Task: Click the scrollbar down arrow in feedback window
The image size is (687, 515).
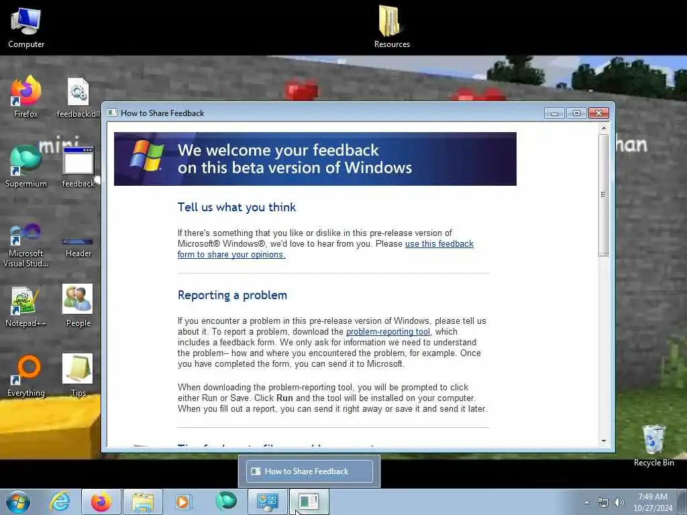Action: [604, 441]
